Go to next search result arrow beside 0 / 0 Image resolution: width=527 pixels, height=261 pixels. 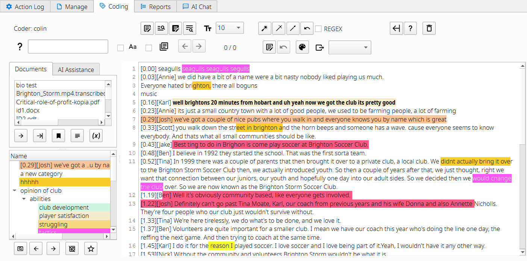[199, 47]
